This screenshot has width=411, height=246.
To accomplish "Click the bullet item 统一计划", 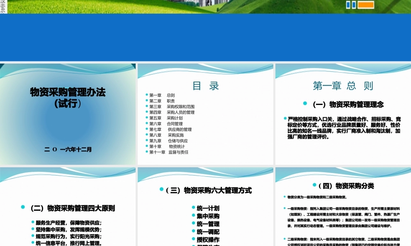I will [208, 208].
